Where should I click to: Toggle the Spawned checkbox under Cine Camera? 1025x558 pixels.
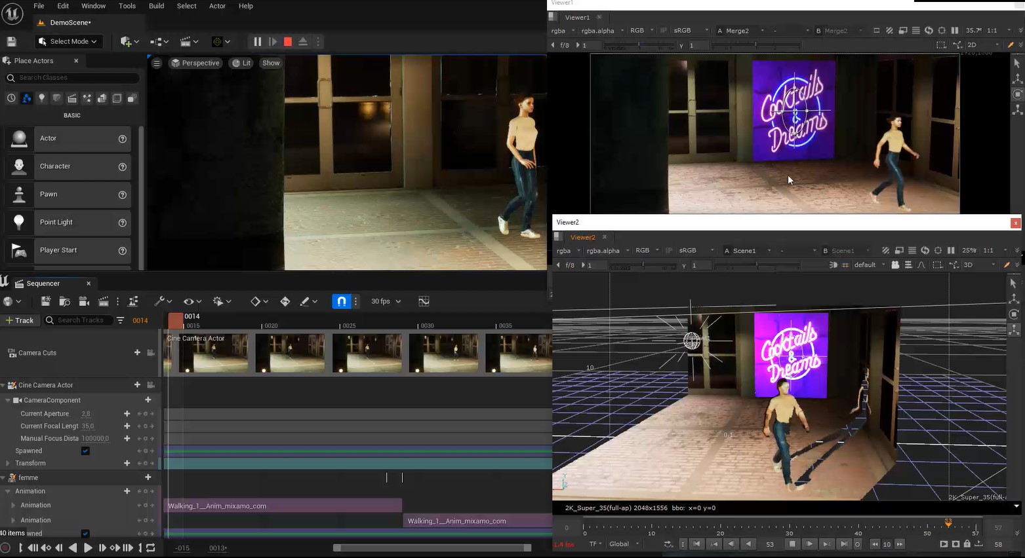(85, 451)
